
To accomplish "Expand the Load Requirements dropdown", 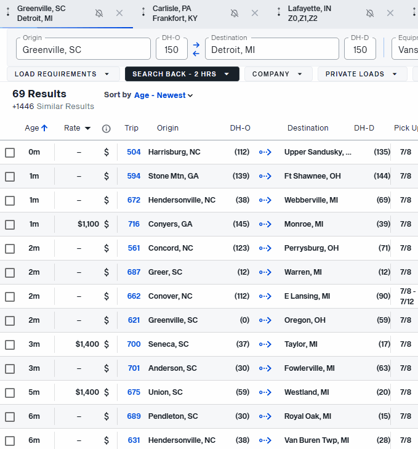I will [x=62, y=74].
